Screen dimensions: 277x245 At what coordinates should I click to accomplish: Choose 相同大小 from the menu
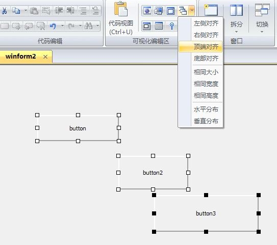pyautogui.click(x=200, y=72)
